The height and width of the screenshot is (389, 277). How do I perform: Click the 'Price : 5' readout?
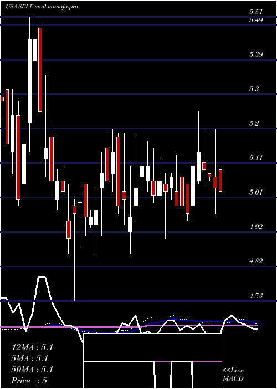[29, 381]
